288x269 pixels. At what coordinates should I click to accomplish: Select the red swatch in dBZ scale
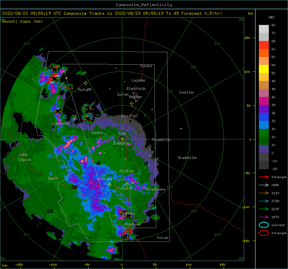pyautogui.click(x=264, y=45)
